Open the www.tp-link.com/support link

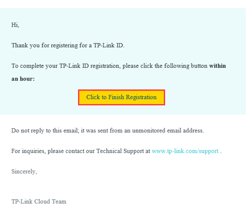[x=185, y=151]
